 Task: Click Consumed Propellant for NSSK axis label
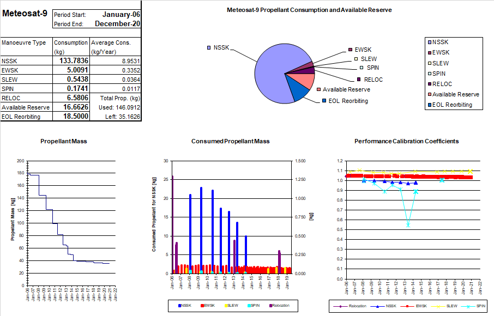154,215
